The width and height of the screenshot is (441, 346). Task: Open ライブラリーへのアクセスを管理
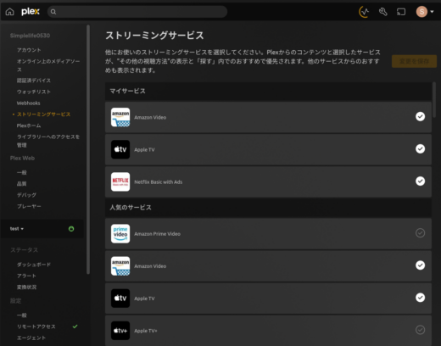coord(48,141)
